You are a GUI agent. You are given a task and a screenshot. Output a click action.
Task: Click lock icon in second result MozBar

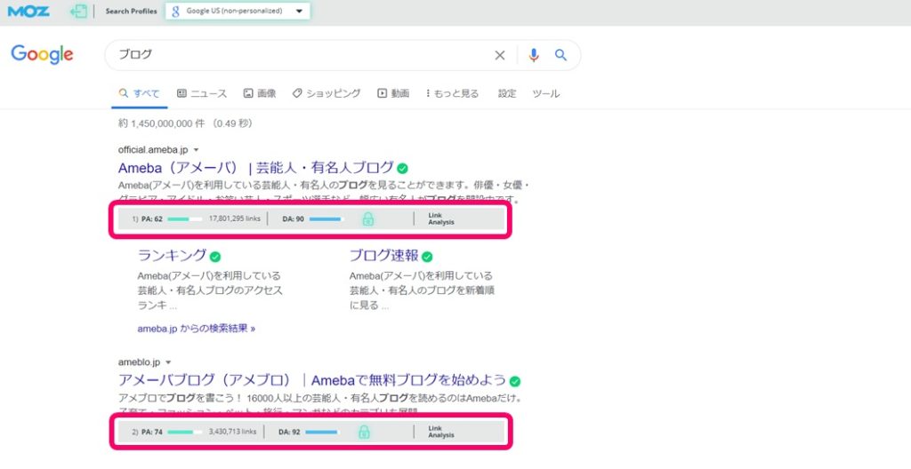coord(364,432)
